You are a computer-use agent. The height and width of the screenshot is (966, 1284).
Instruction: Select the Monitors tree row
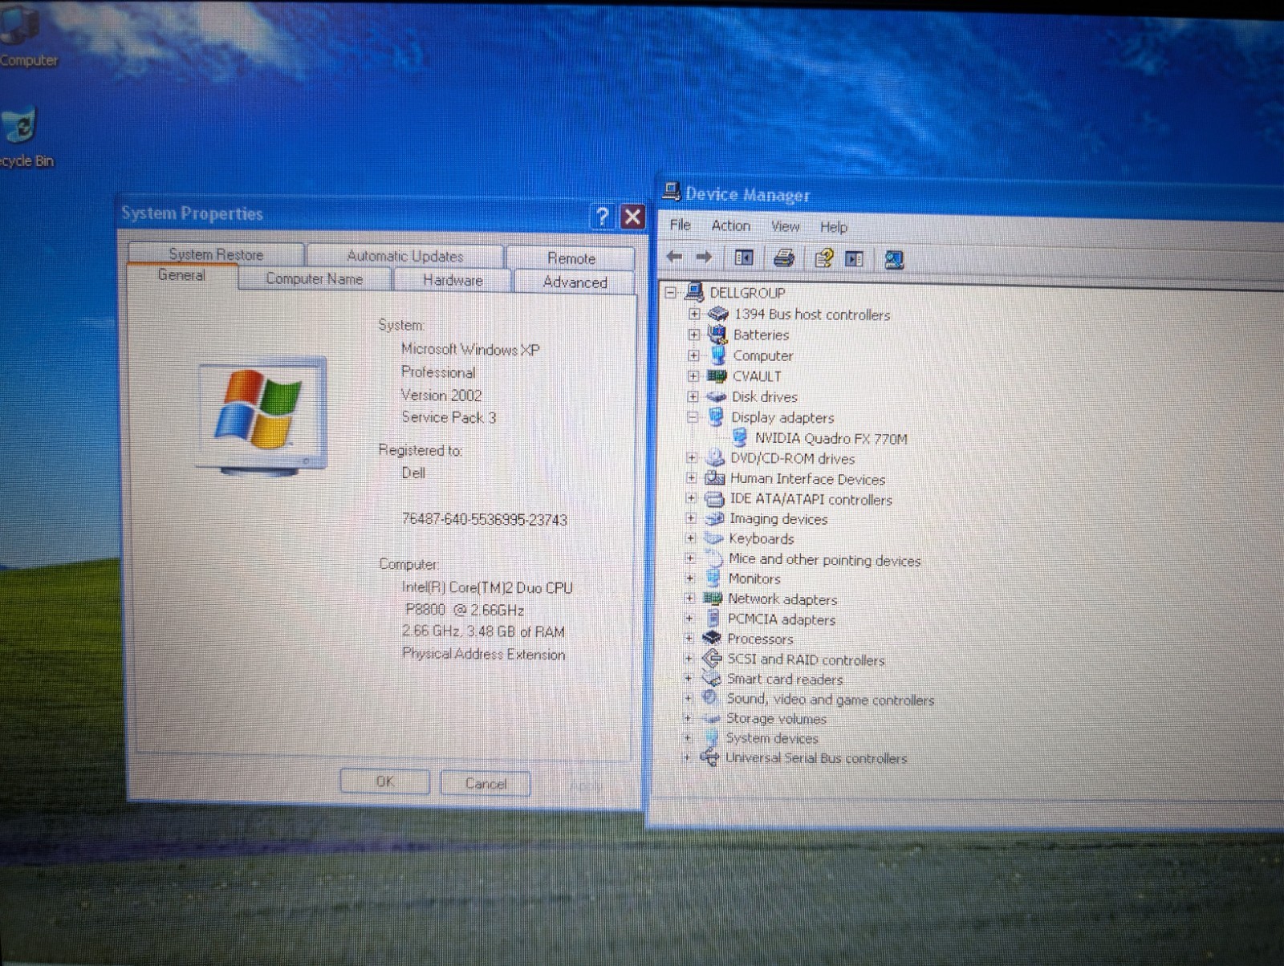(754, 578)
